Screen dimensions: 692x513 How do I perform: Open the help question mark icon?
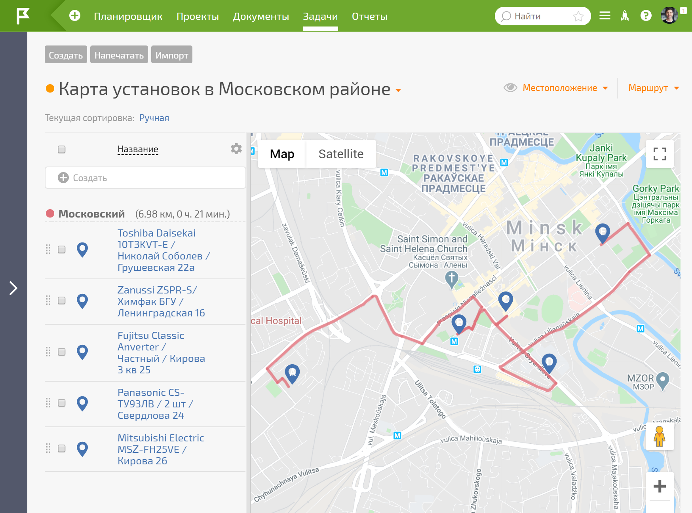(x=646, y=16)
